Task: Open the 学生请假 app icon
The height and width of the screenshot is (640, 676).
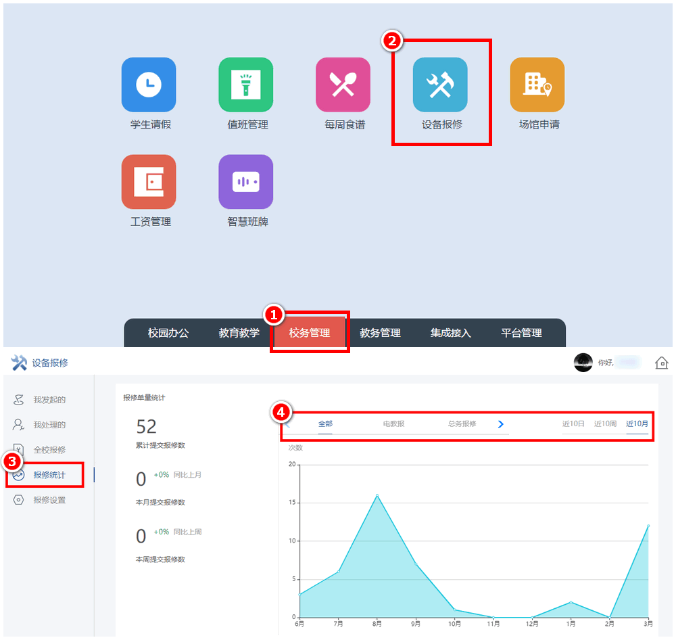Action: tap(149, 85)
